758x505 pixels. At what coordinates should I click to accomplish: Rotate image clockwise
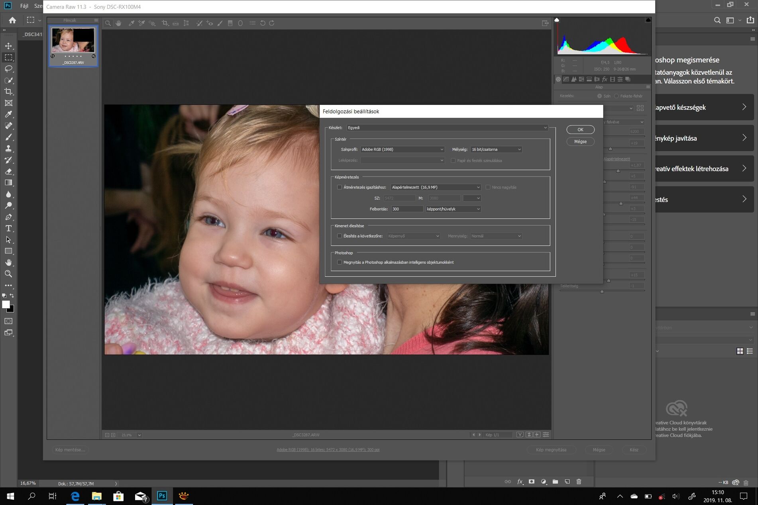click(272, 23)
